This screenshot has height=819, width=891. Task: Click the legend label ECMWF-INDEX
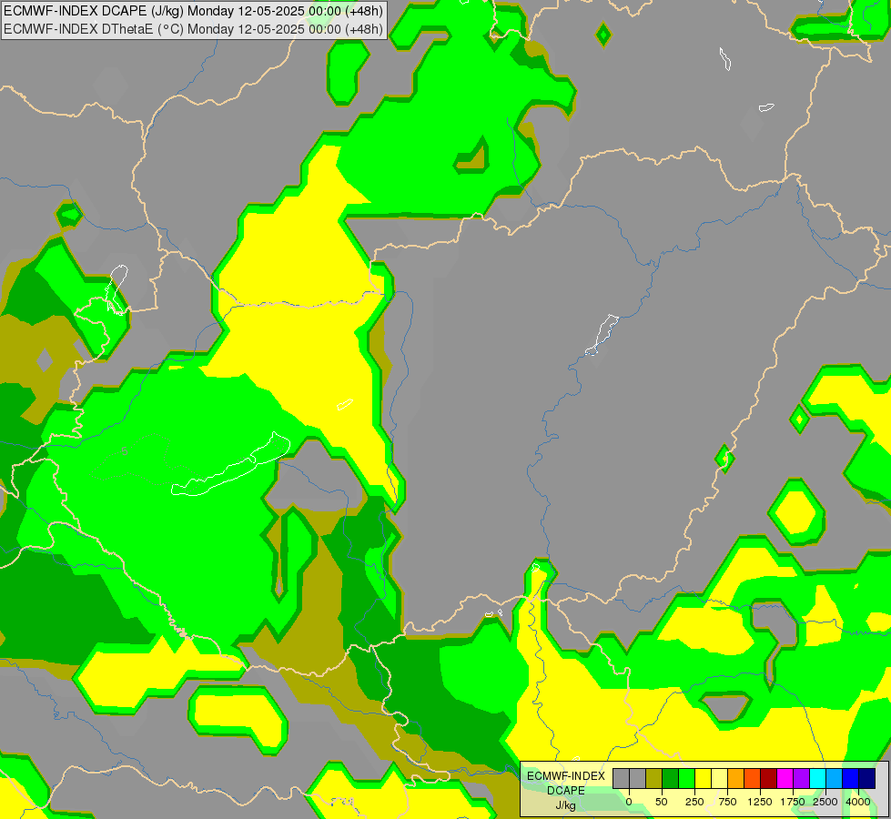(x=566, y=776)
